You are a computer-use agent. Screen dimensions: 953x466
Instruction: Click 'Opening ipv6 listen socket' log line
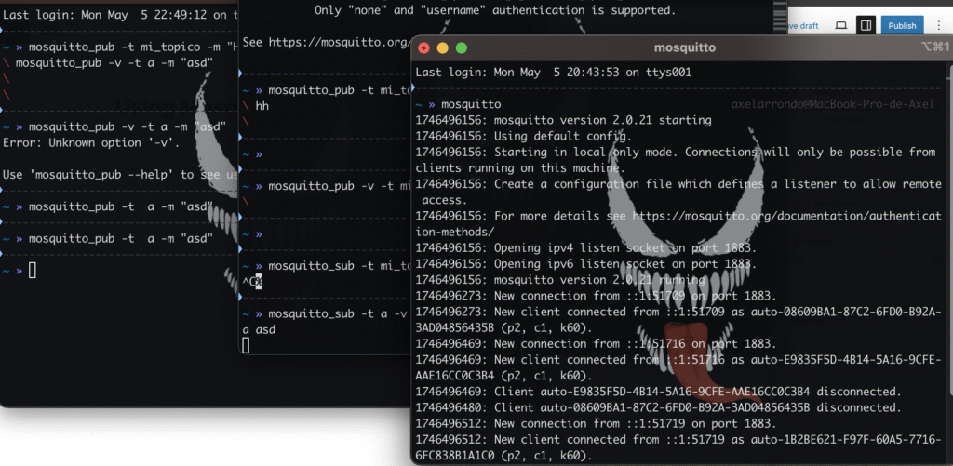tap(586, 263)
